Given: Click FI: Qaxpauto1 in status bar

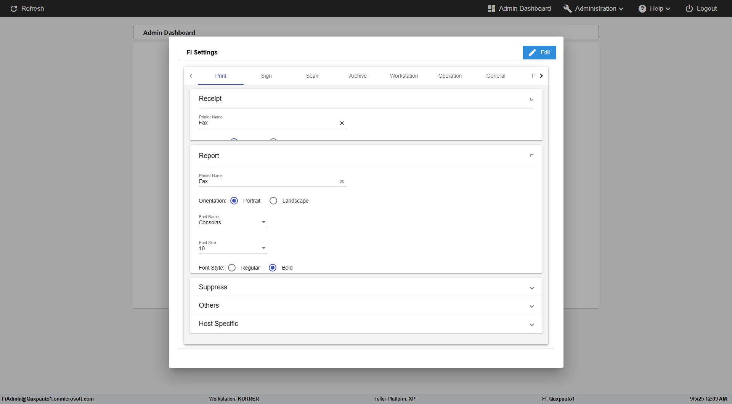Looking at the screenshot, I should [559, 399].
